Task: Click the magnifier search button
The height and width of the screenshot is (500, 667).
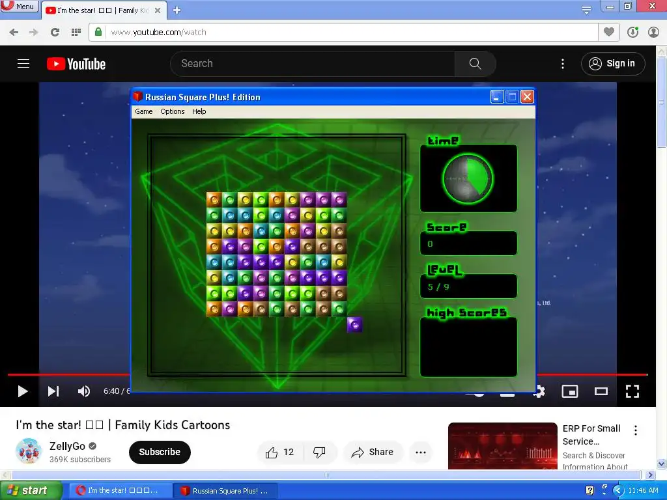Action: point(475,64)
